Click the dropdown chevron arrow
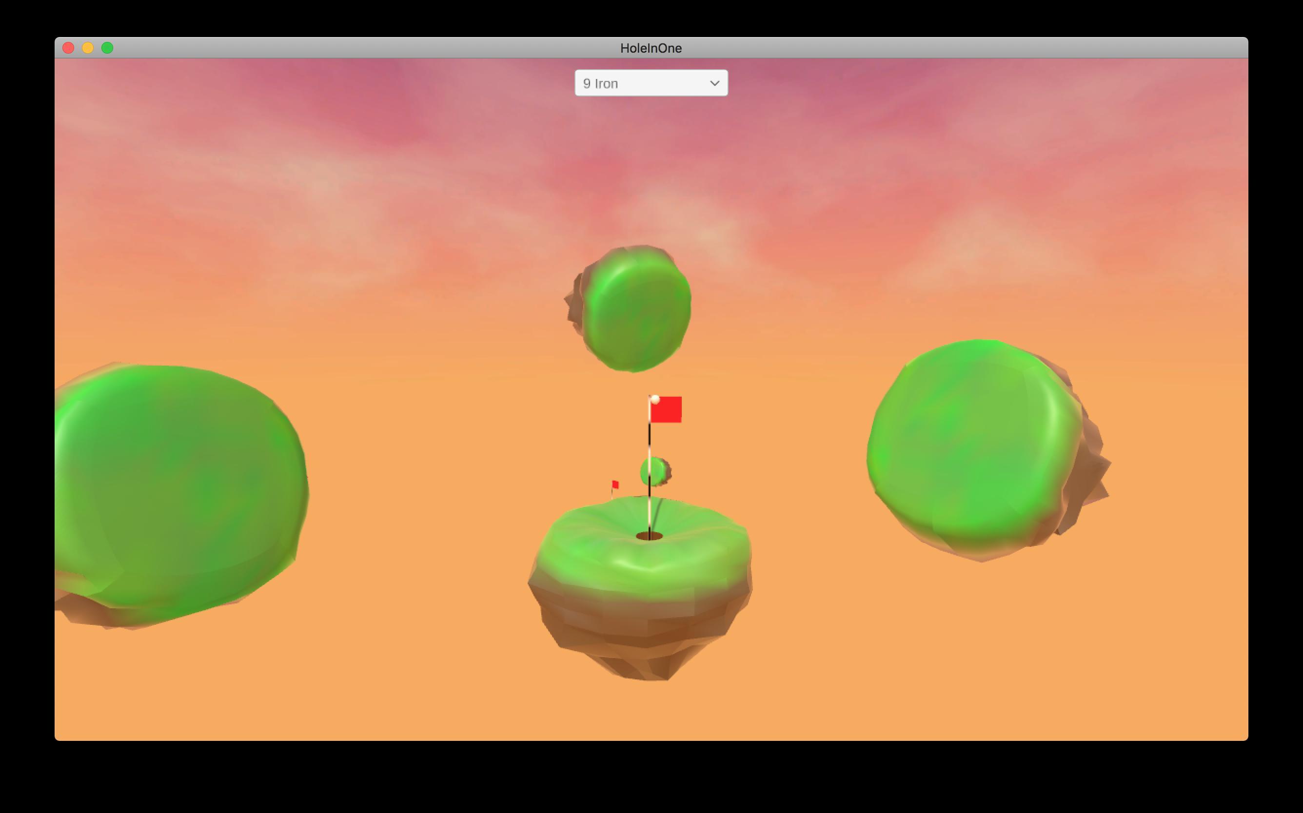 click(x=714, y=83)
